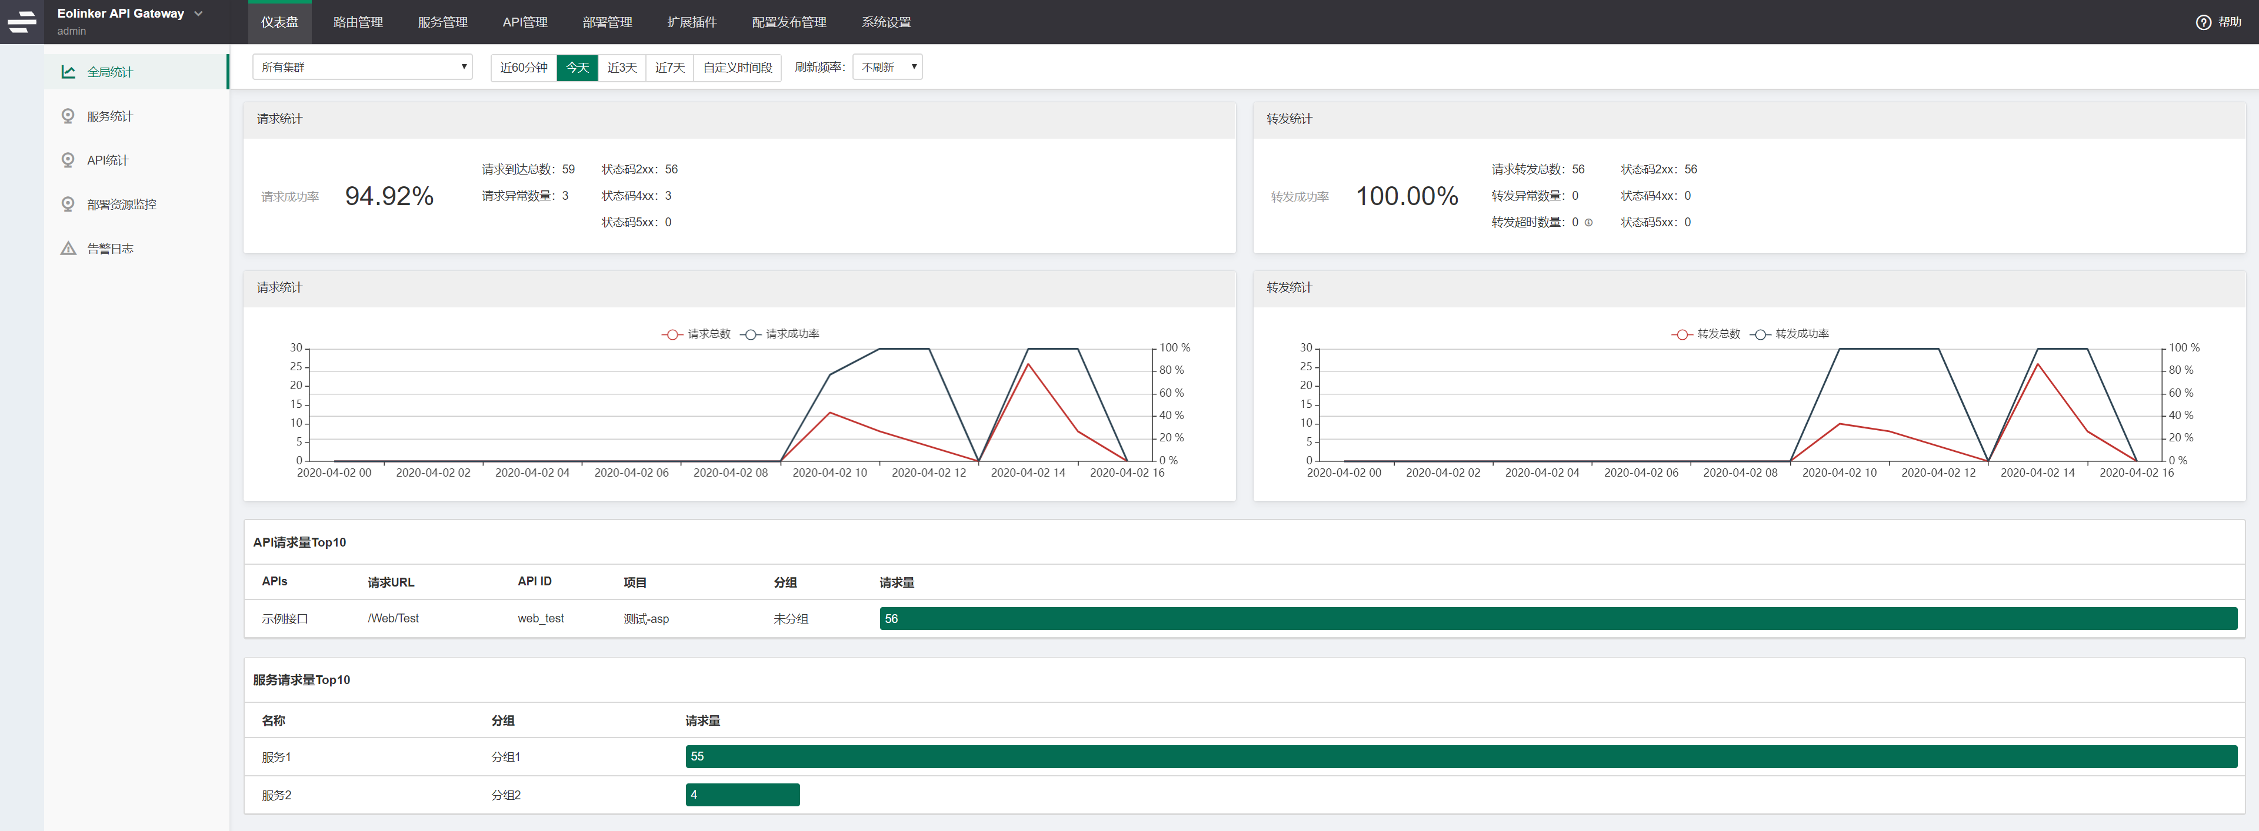The width and height of the screenshot is (2259, 831).
Task: Open the 路由管理 top menu
Action: pos(358,22)
